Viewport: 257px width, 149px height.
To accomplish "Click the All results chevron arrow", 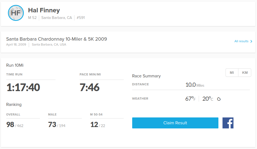I will pyautogui.click(x=251, y=41).
